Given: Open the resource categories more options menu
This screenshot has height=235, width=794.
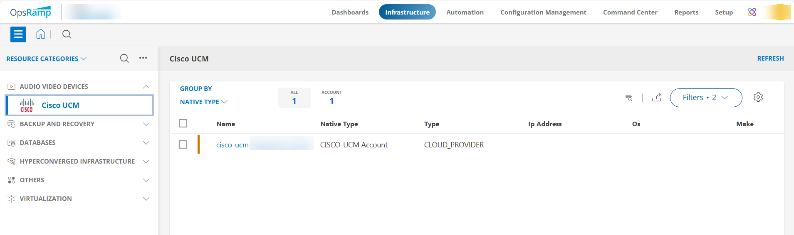Looking at the screenshot, I should point(143,58).
